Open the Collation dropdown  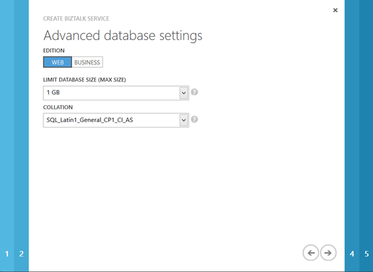116,120
